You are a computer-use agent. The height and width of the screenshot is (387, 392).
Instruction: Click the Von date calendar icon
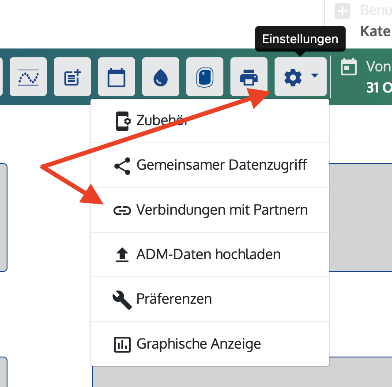349,67
